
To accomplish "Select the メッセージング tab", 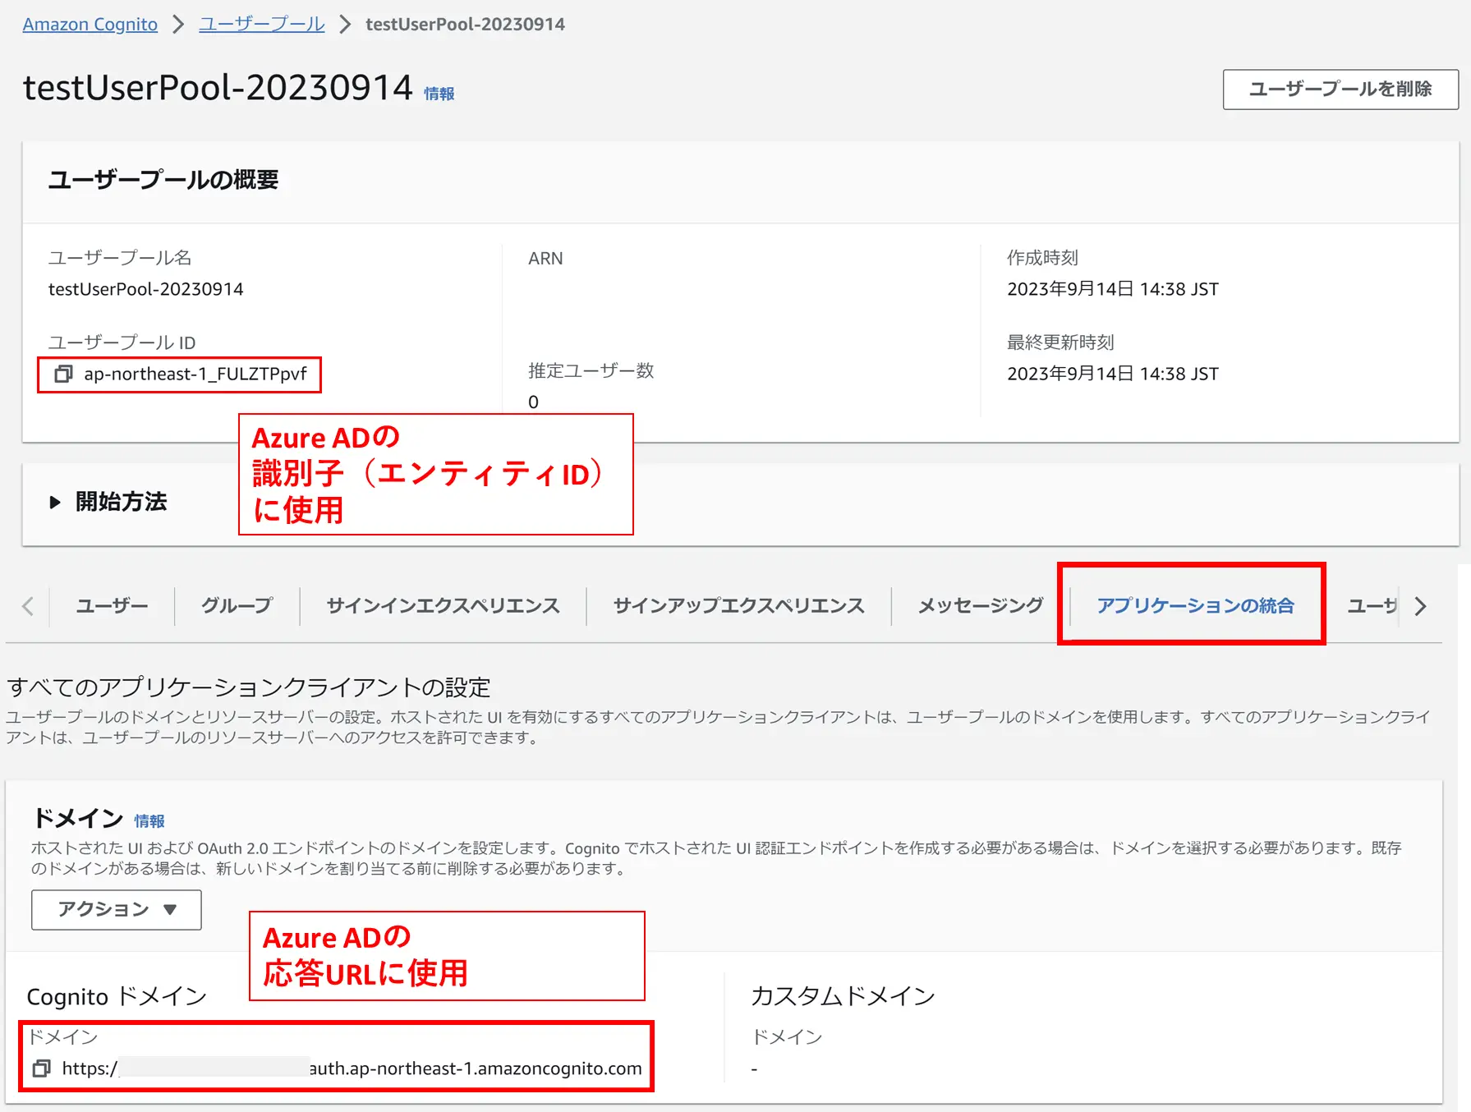I will pyautogui.click(x=981, y=606).
